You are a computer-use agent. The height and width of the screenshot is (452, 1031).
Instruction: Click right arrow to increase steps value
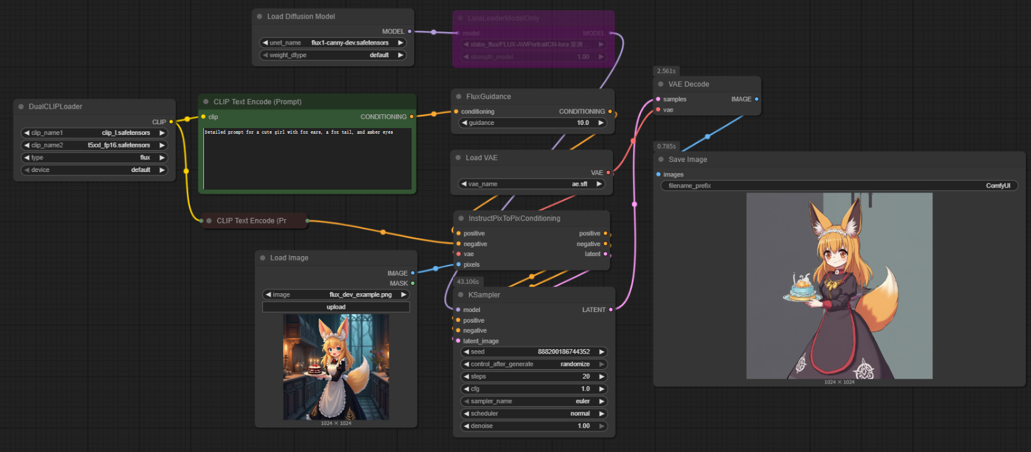pos(601,377)
